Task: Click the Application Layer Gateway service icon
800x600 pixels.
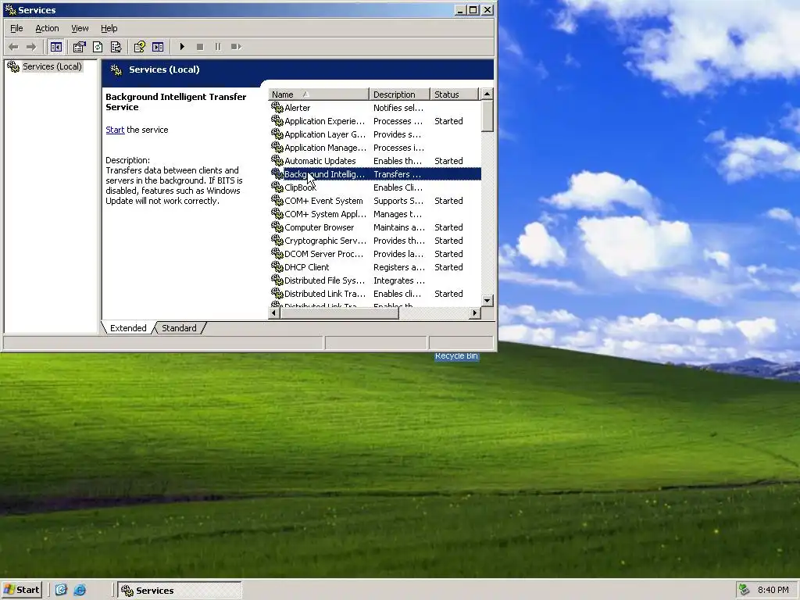Action: click(x=277, y=134)
